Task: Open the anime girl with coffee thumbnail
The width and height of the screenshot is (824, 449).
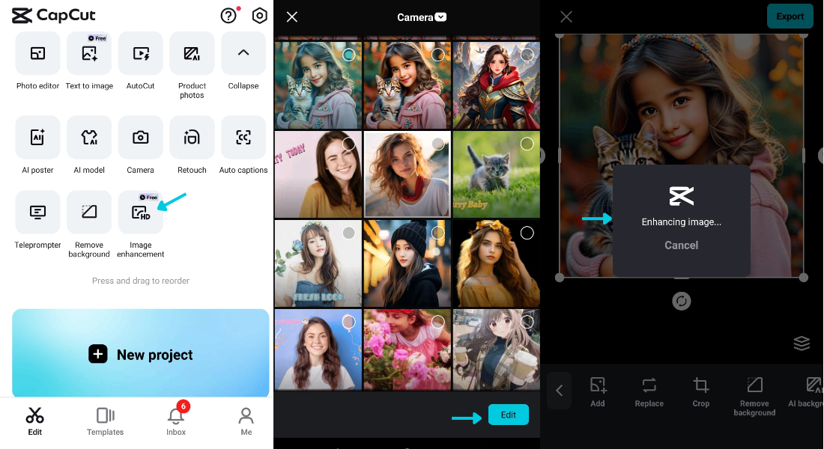Action: (x=497, y=349)
